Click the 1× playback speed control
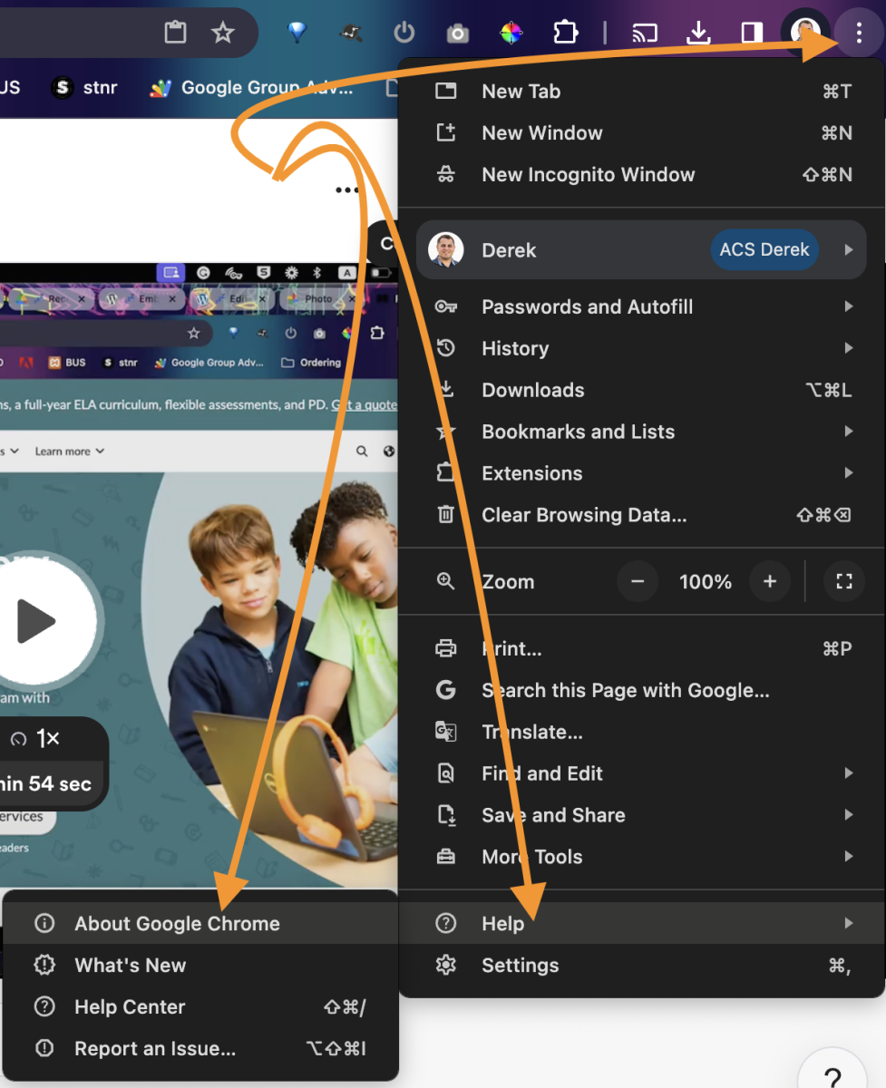 (36, 740)
